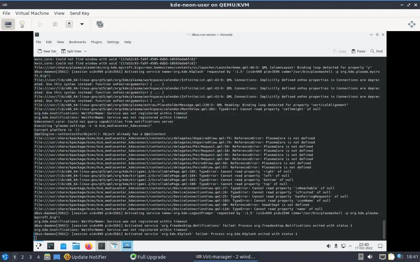Click "Current platform is ()" output line
The image size is (420, 262).
(x=57, y=130)
